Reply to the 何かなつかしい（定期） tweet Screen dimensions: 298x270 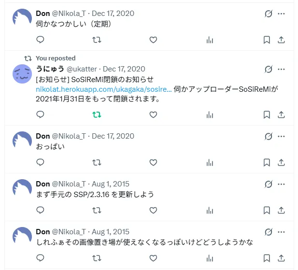click(41, 40)
